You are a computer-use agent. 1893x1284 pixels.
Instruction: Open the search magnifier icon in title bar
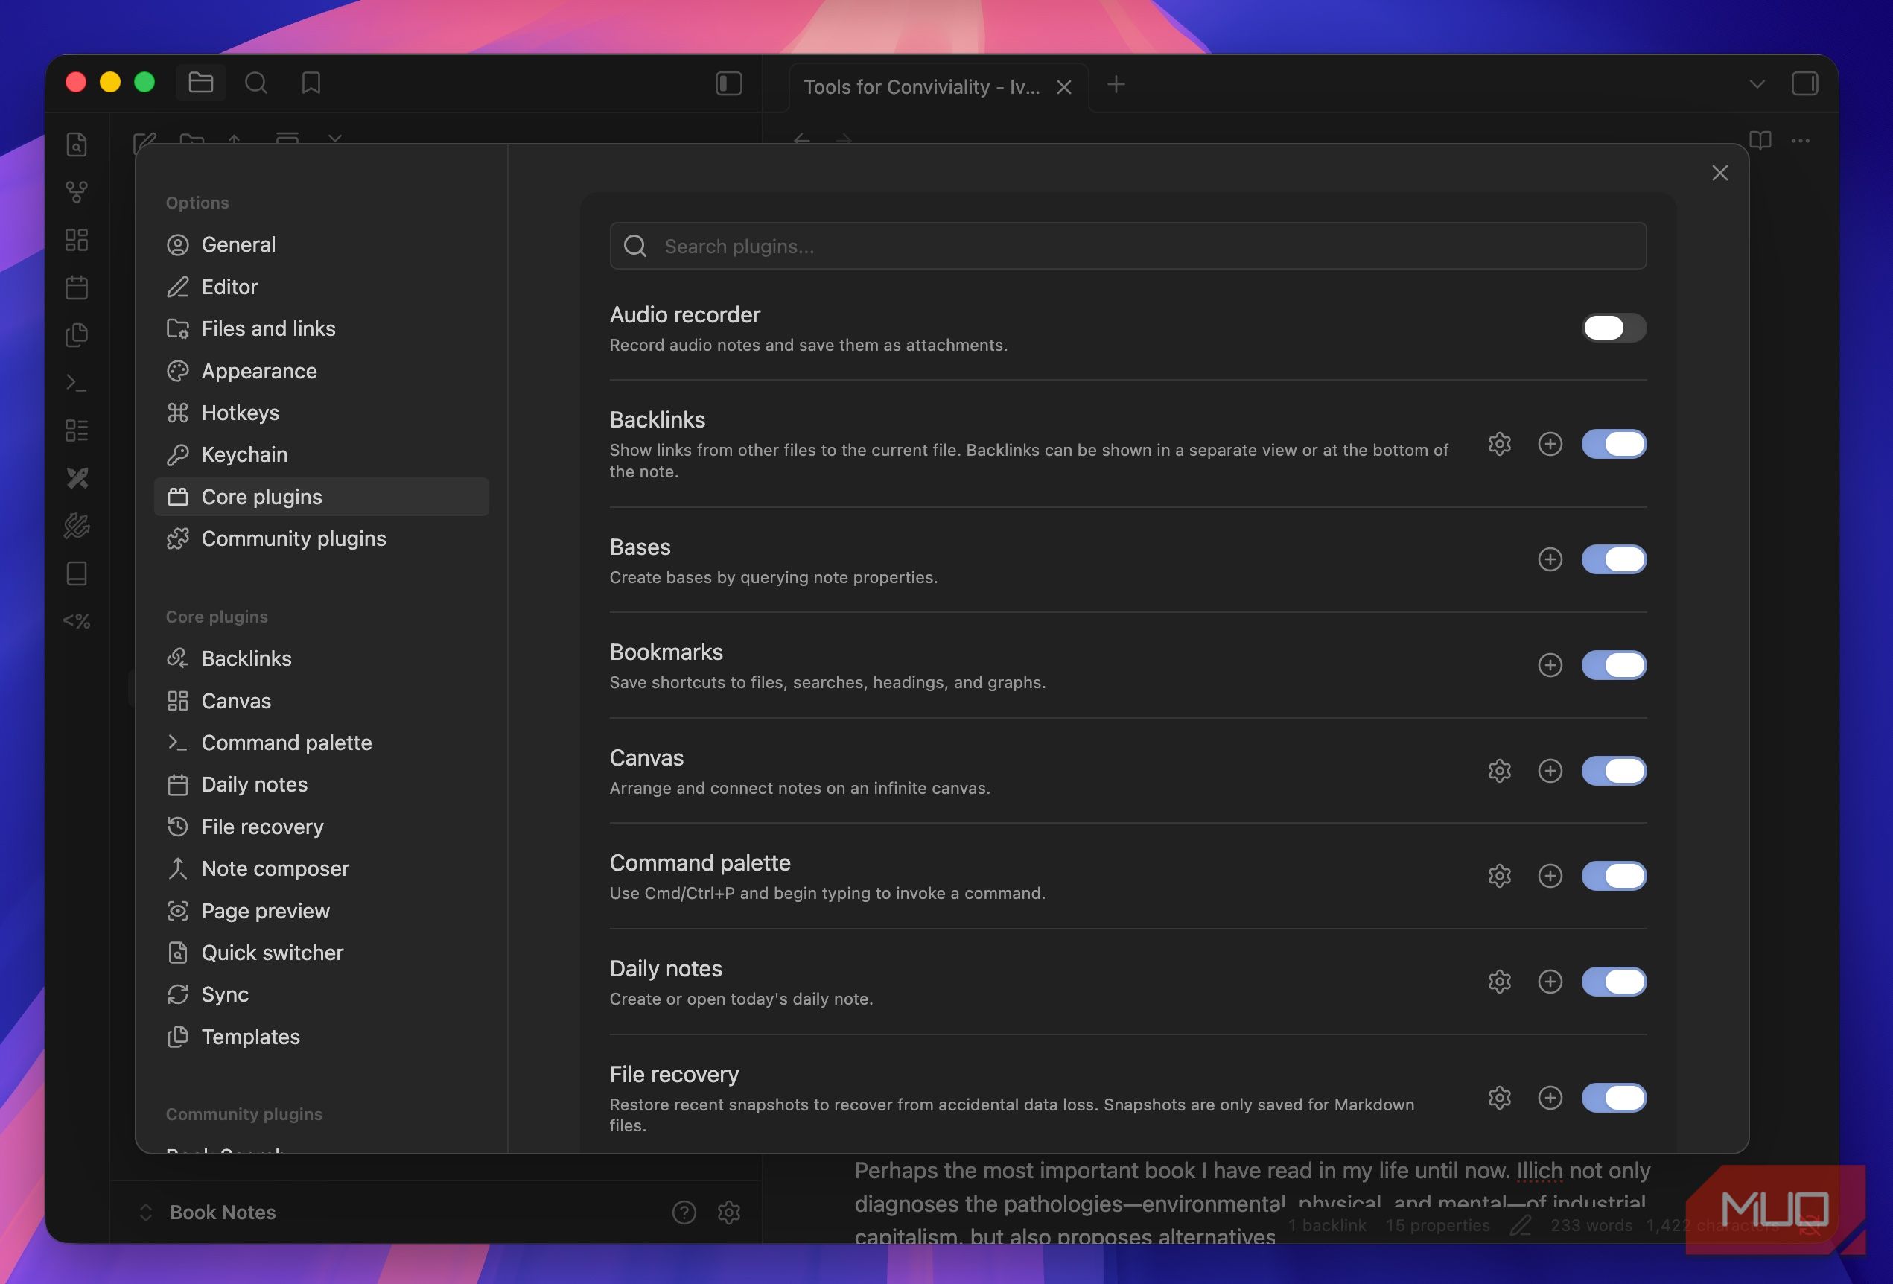pyautogui.click(x=255, y=83)
